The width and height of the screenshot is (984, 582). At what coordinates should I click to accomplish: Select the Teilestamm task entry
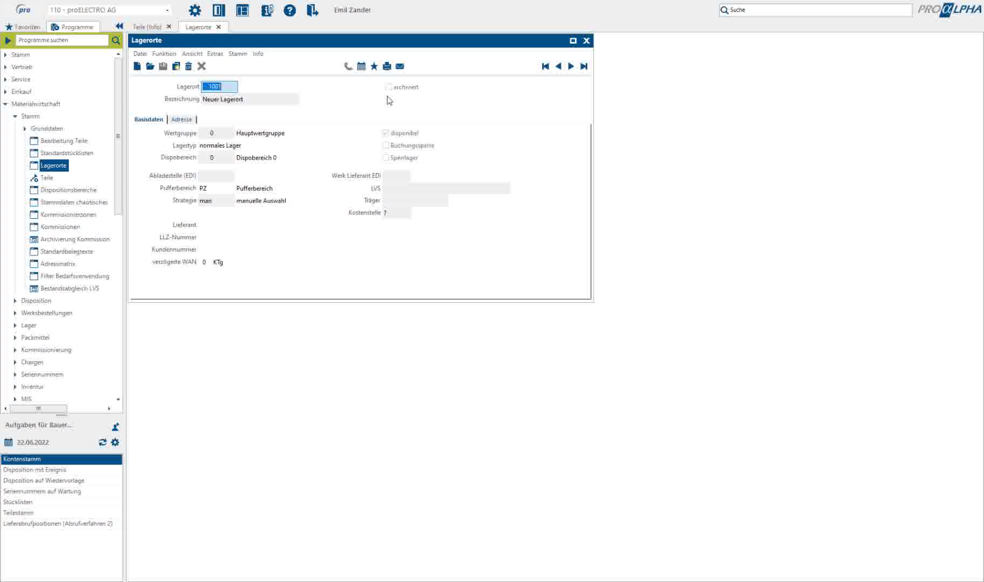61,513
